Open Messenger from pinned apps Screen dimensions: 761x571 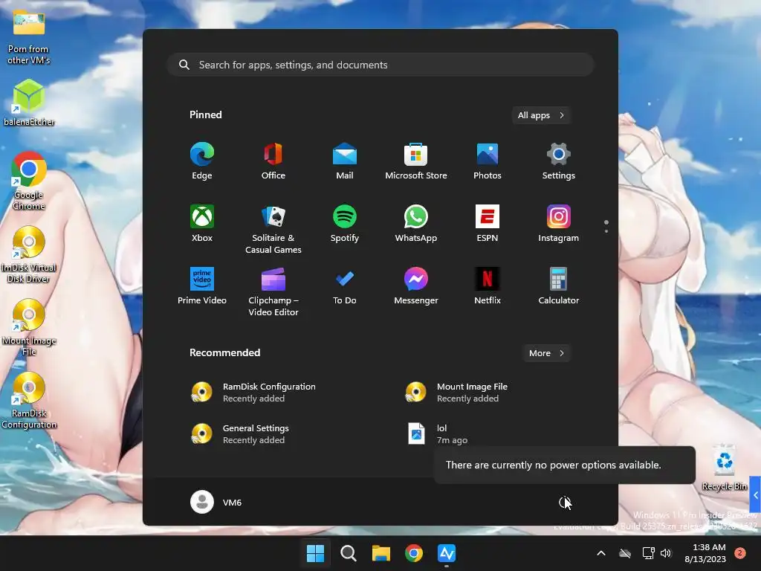pos(416,286)
